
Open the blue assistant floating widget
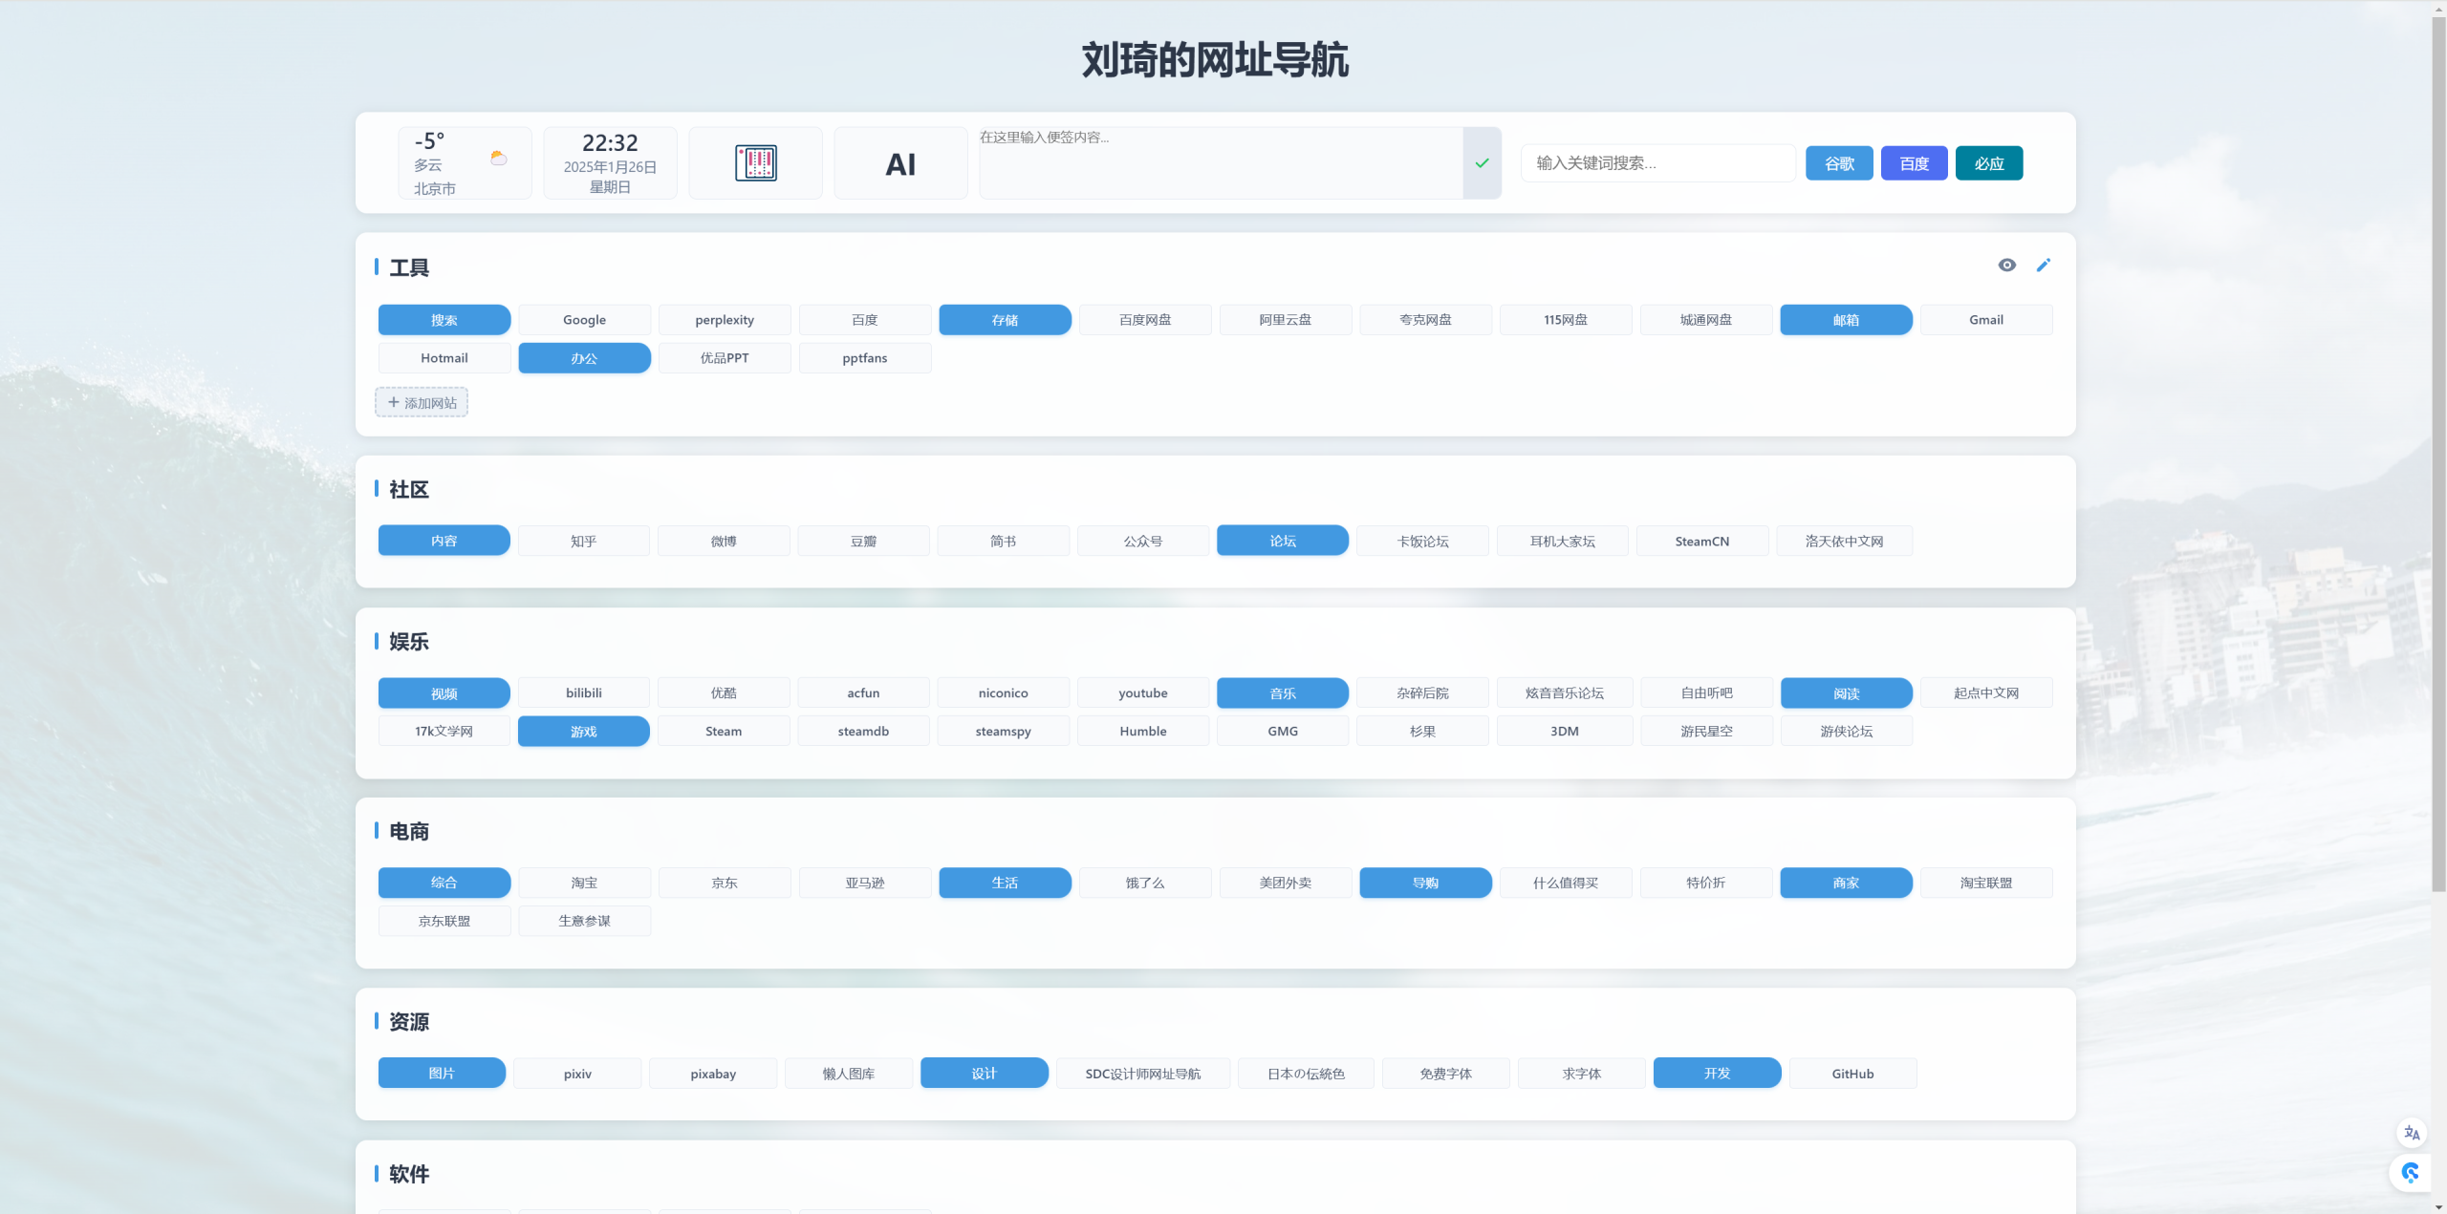coord(2411,1172)
